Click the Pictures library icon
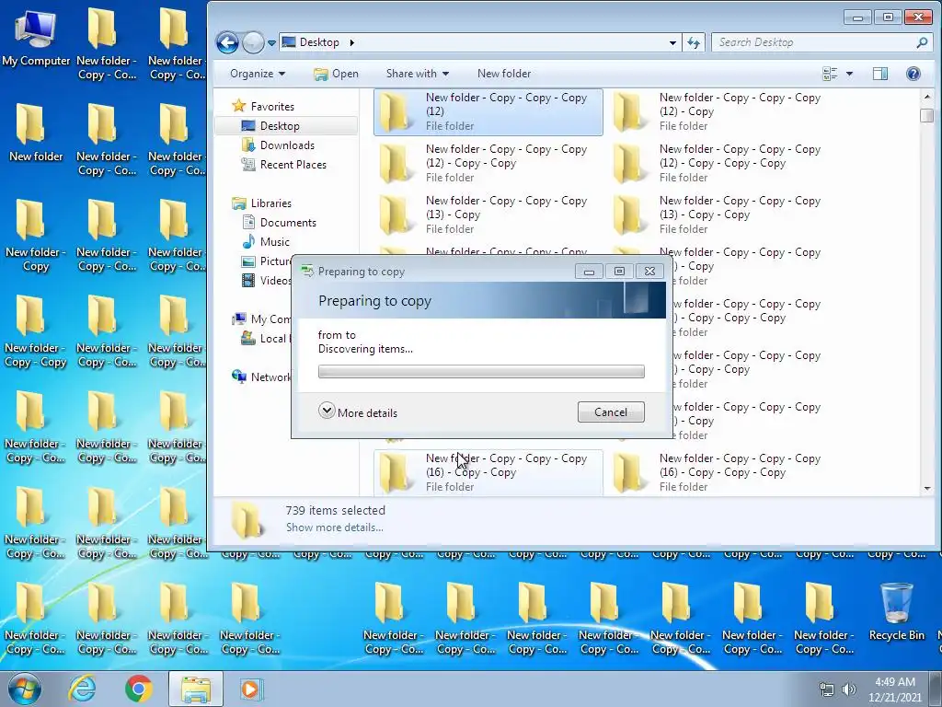942x707 pixels. [248, 261]
